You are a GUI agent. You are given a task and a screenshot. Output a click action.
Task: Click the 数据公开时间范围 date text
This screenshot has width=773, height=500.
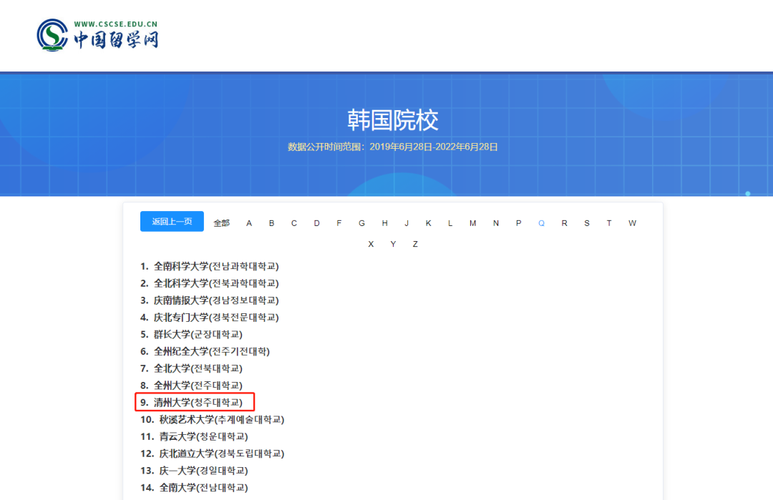click(392, 147)
